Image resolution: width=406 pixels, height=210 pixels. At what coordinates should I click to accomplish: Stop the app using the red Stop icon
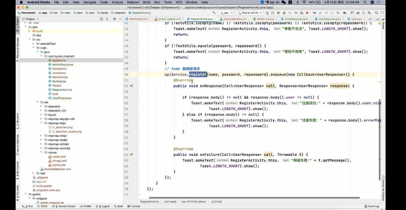coord(307,13)
